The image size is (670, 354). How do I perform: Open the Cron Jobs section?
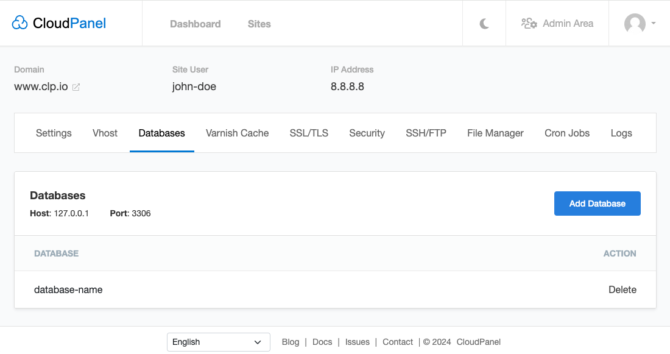pos(566,133)
